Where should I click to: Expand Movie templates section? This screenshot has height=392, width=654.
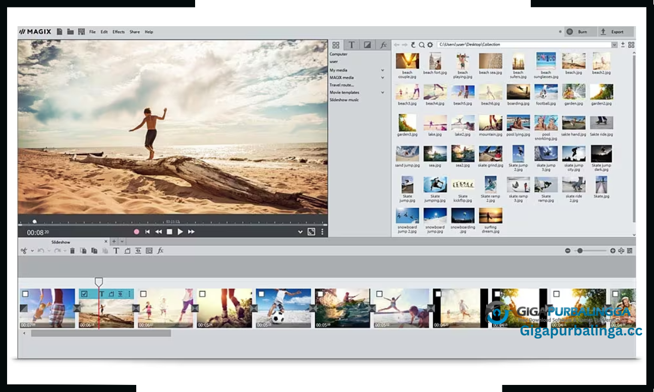(x=383, y=93)
